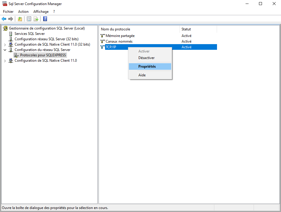Select Aide from the context menu

(142, 75)
